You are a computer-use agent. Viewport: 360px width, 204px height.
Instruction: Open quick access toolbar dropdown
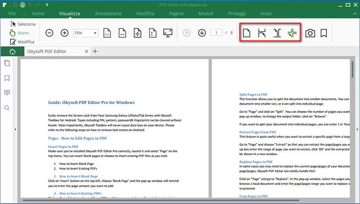click(47, 5)
